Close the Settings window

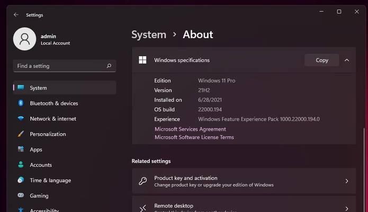coord(357,11)
